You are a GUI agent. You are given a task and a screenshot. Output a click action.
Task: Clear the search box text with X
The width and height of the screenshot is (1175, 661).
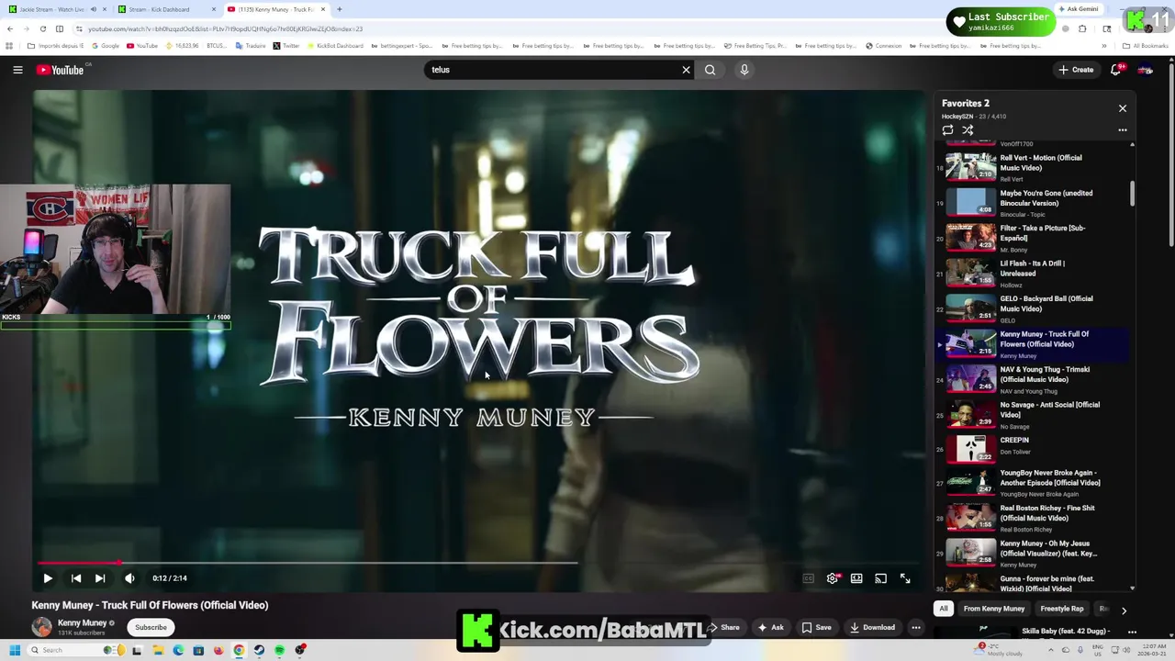(x=686, y=70)
